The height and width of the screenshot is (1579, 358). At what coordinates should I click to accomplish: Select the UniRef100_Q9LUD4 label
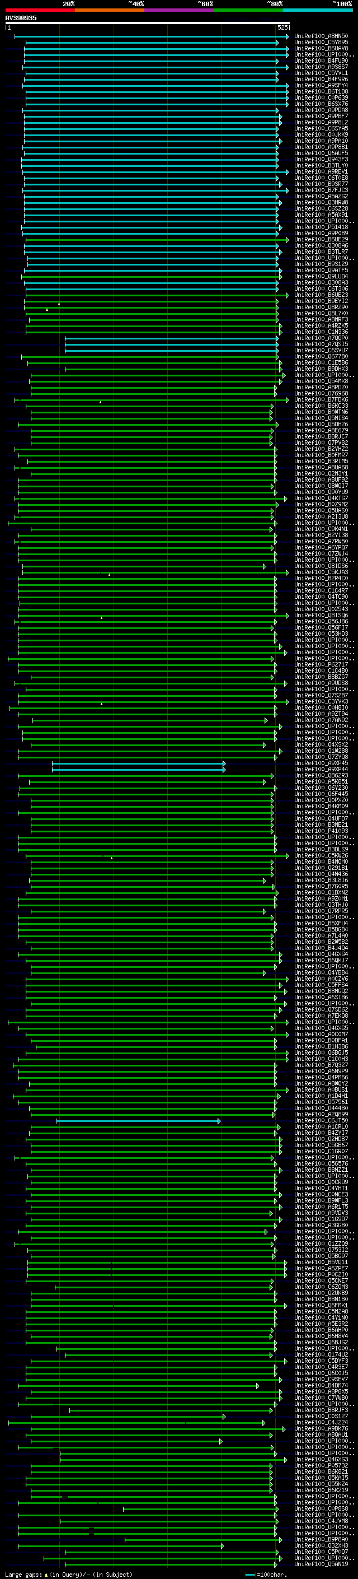tap(321, 277)
